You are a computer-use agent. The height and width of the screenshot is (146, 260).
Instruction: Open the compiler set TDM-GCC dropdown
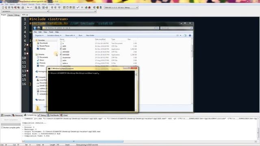pyautogui.click(x=137, y=7)
